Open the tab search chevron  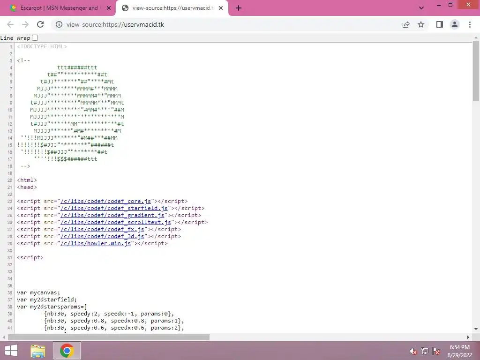(421, 8)
